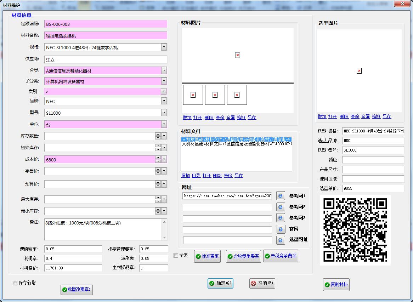The image size is (413, 302).
Task: Click the 含税竞争费率 button
Action: point(243,256)
